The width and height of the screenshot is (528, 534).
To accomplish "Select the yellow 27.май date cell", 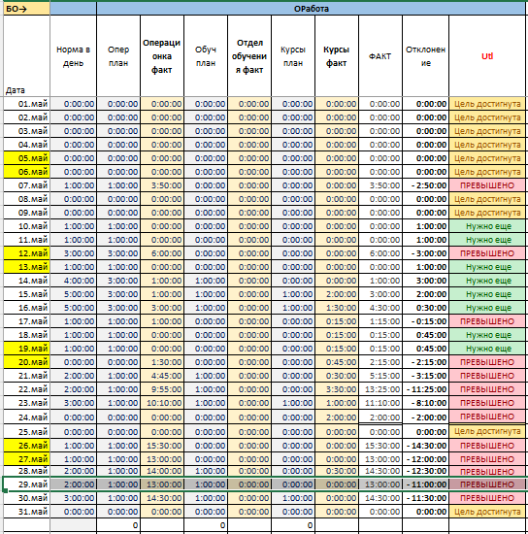I will [x=26, y=459].
